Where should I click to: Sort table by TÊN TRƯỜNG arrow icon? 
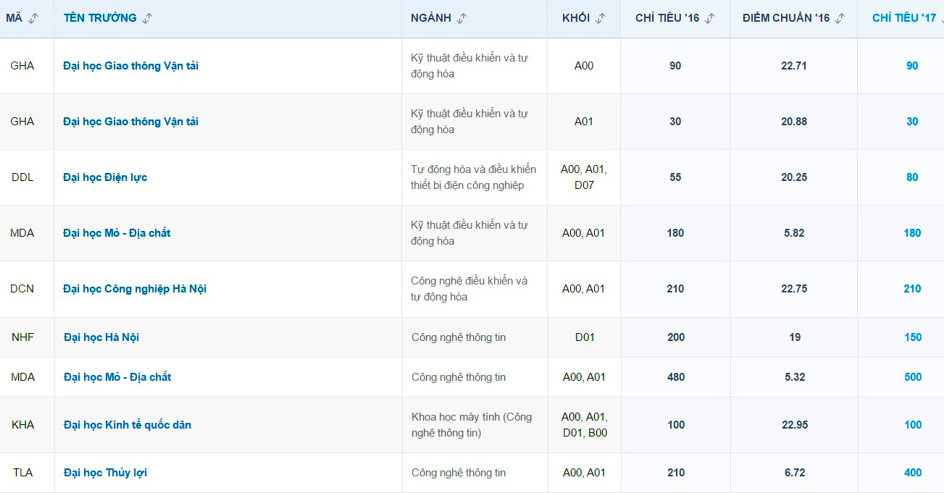pos(147,19)
